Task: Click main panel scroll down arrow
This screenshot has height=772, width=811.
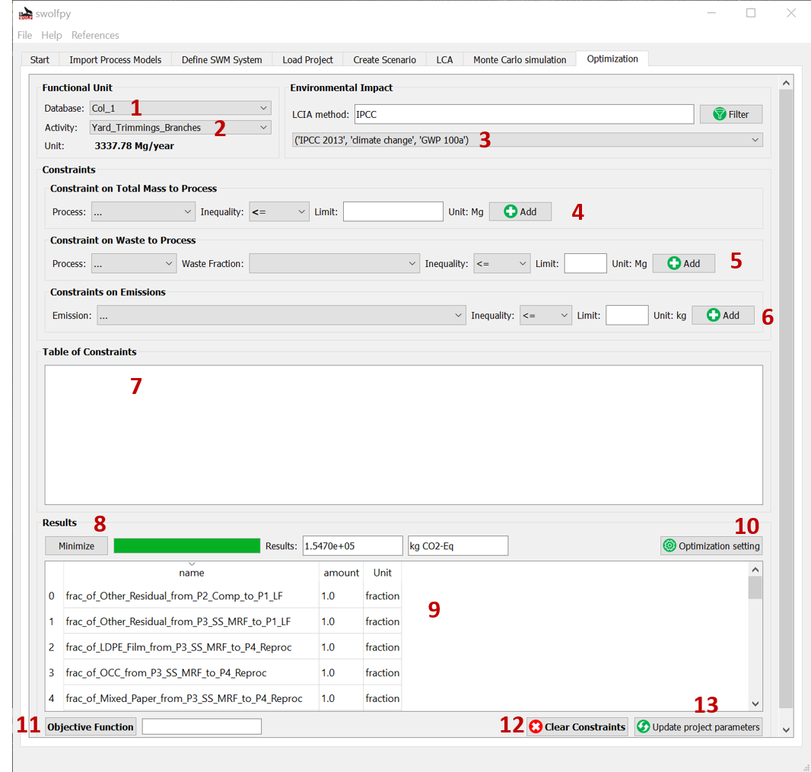Action: click(x=786, y=730)
